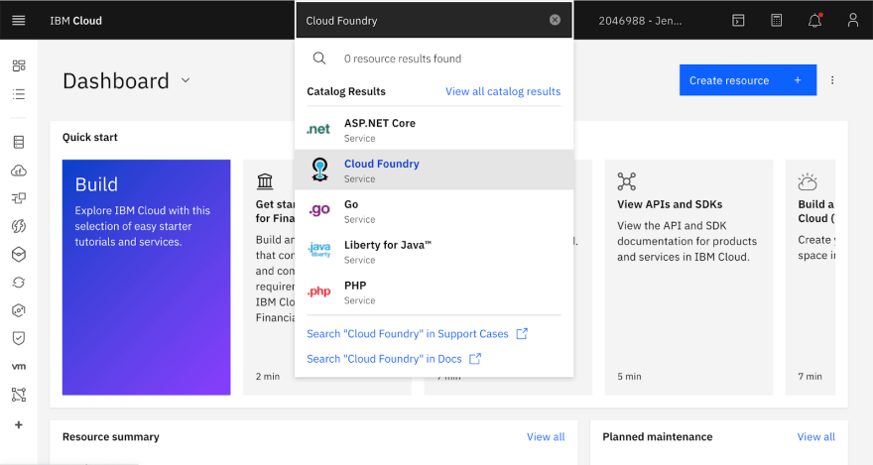Viewport: 873px width, 465px height.
Task: Click the Liberty for Java icon
Action: pos(319,250)
